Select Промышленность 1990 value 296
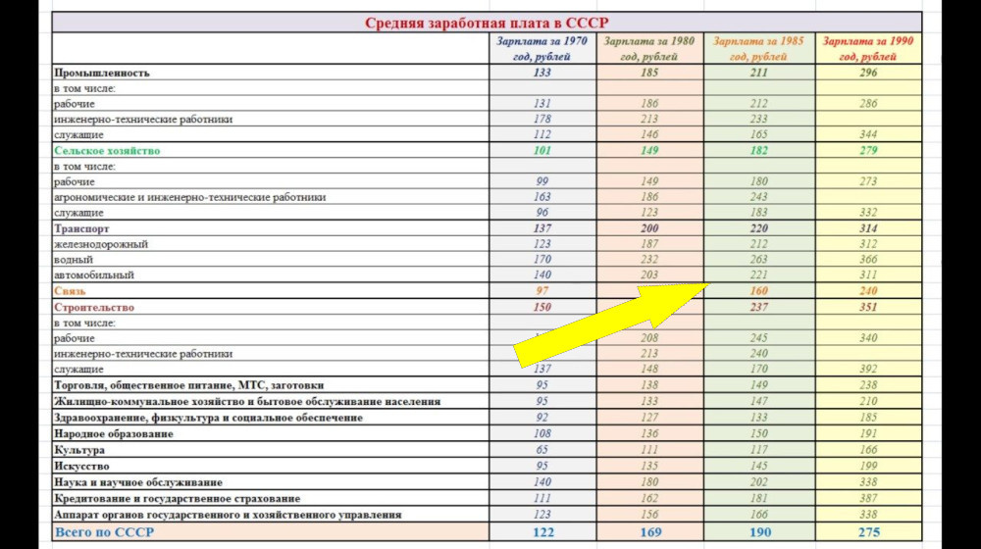Screen dimensions: 981x549 coord(868,73)
